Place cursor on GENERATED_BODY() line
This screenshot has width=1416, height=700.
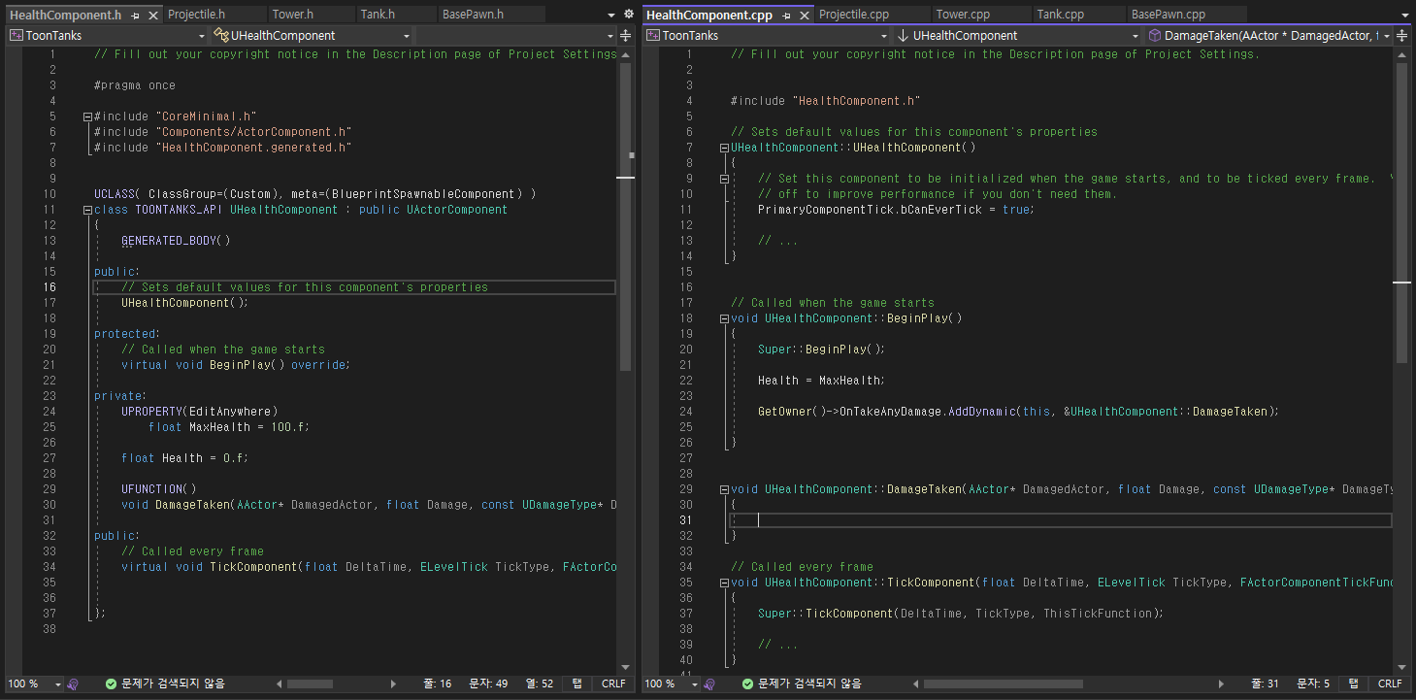[176, 241]
